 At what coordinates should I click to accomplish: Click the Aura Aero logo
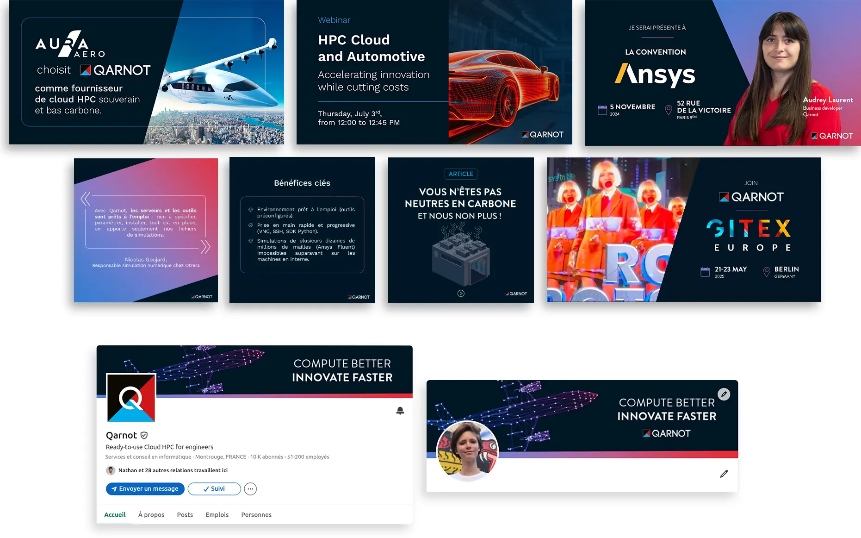click(x=70, y=44)
